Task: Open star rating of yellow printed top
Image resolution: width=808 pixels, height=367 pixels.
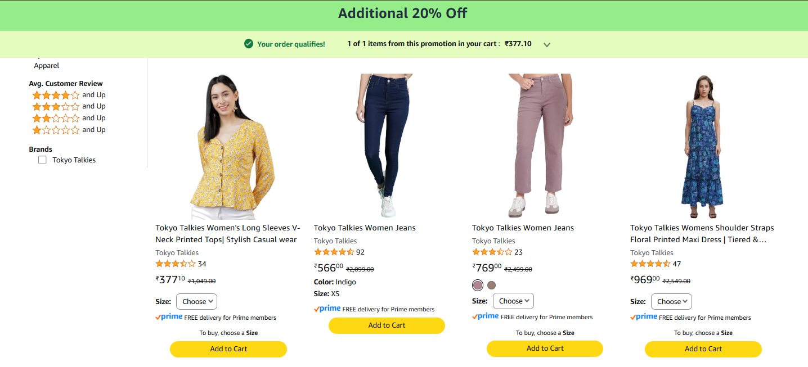Action: coord(176,264)
